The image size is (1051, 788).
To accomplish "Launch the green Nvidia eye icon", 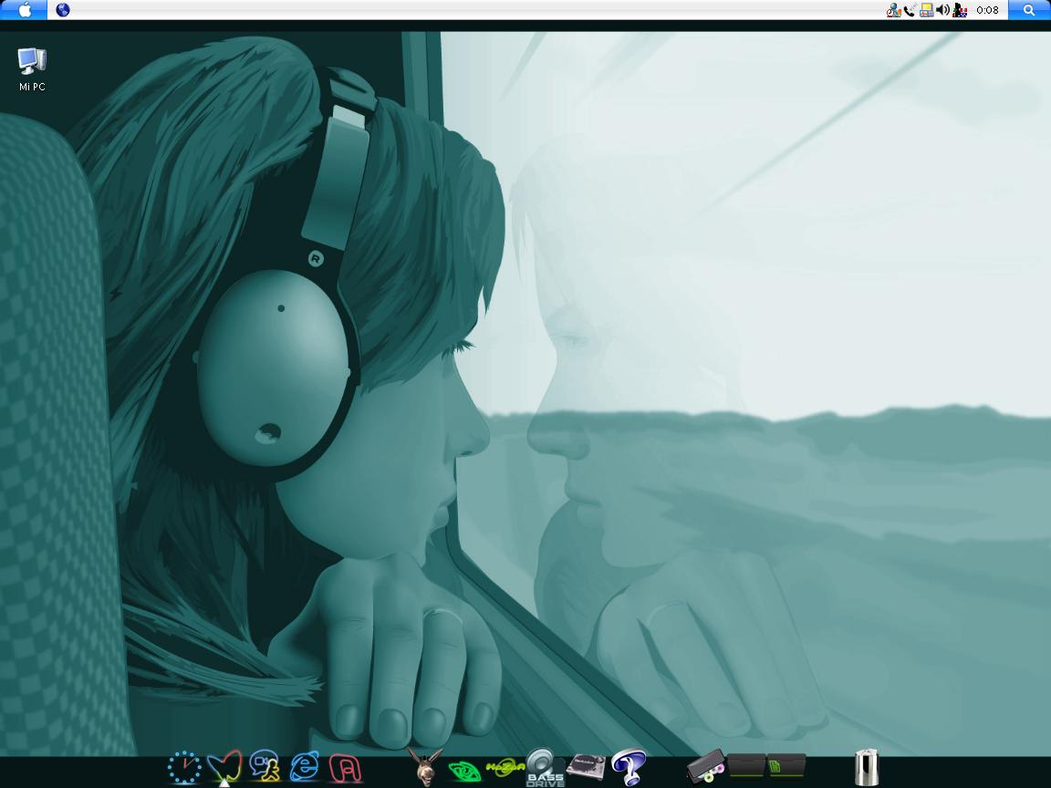I will (463, 771).
